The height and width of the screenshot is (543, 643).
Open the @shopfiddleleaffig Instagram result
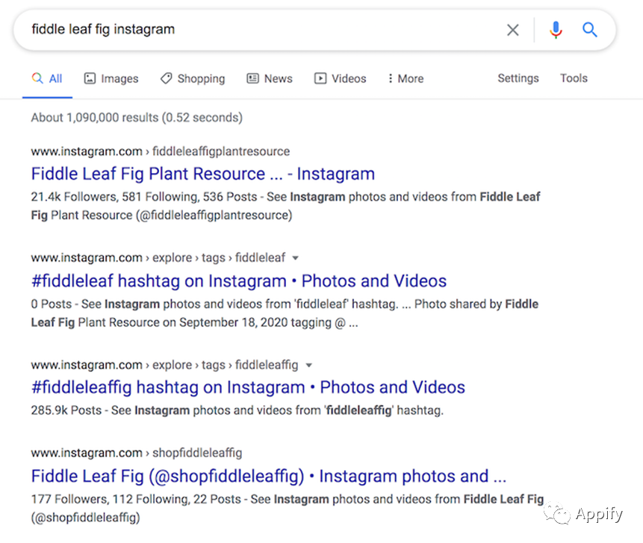[269, 477]
